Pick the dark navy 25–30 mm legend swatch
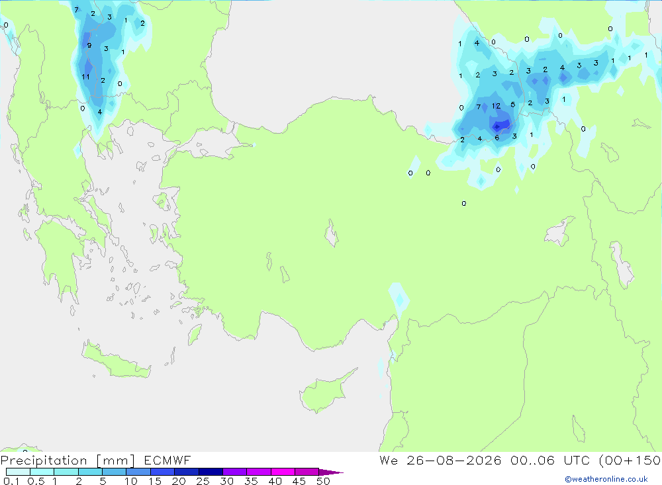The image size is (662, 485). click(211, 472)
